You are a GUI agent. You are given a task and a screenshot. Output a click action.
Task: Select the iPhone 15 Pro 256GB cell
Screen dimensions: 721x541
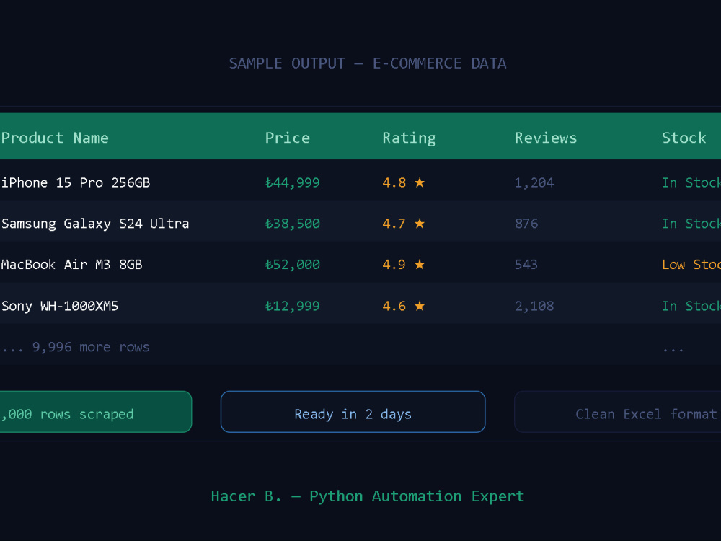(76, 182)
